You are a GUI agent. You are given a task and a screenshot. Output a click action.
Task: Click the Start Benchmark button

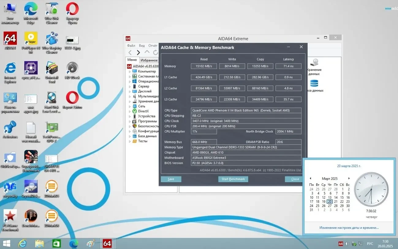(233, 179)
